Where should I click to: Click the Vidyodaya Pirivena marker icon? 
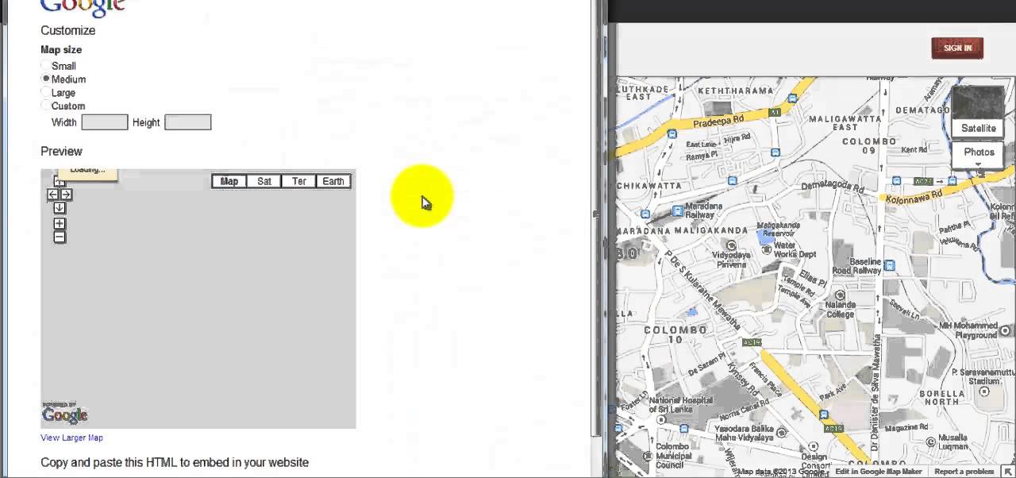[732, 245]
